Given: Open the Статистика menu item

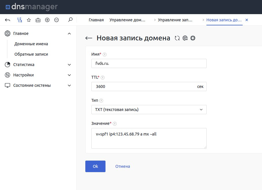Looking at the screenshot, I should pos(24,65).
